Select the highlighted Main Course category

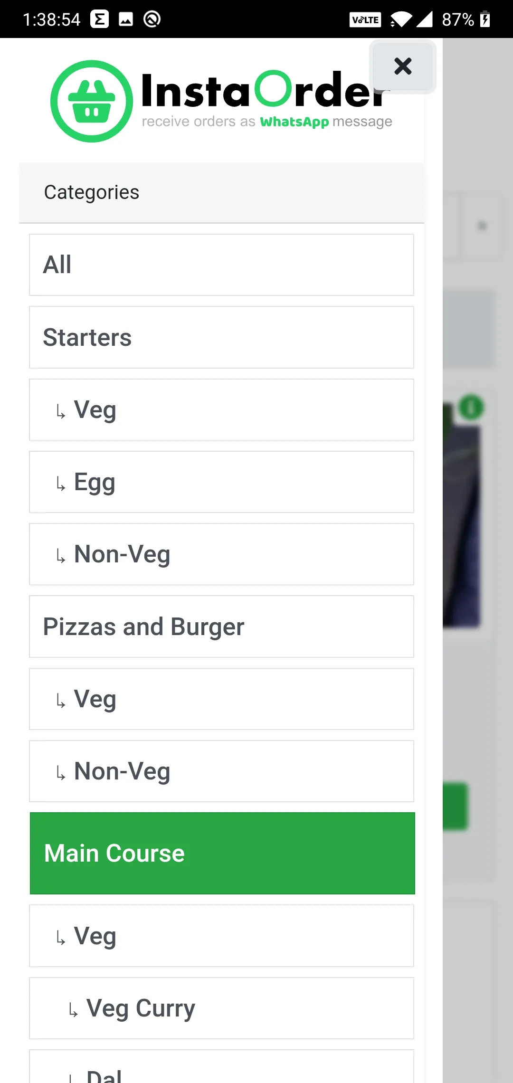[x=222, y=853]
